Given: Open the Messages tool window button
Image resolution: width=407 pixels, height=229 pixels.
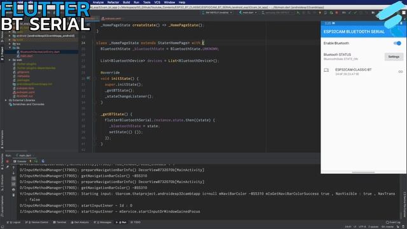Looking at the screenshot, I should 103,223.
